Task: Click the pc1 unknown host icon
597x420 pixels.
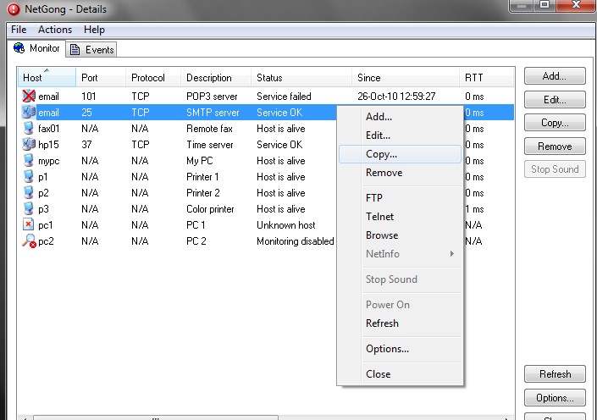Action: click(29, 225)
